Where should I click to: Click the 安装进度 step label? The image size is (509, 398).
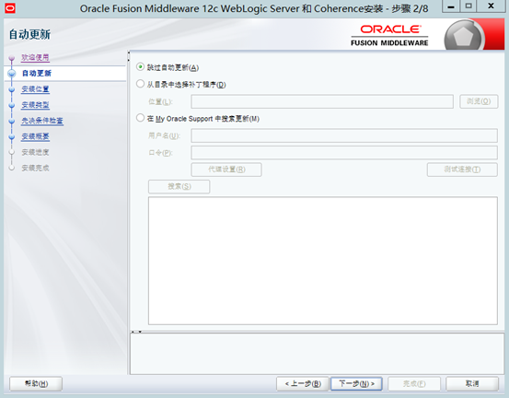click(x=35, y=152)
